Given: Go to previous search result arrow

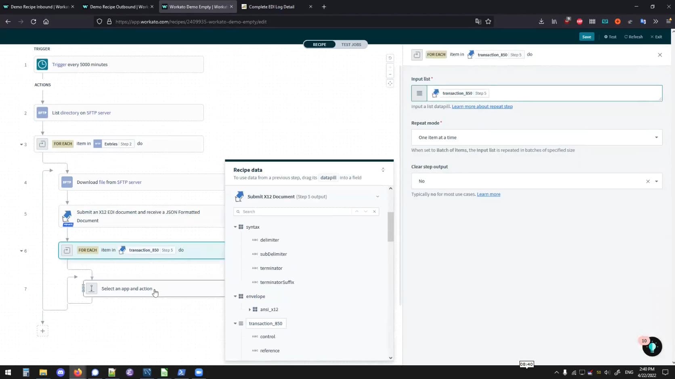Looking at the screenshot, I should pyautogui.click(x=357, y=212).
